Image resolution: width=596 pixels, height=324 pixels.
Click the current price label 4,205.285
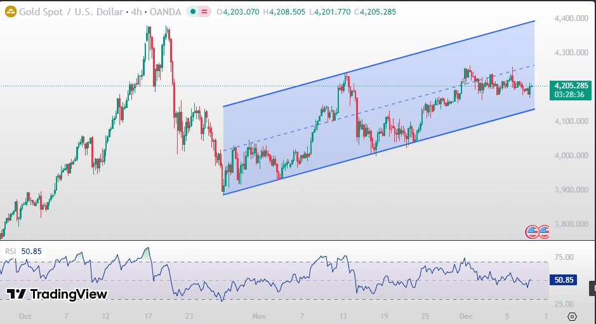pos(571,86)
